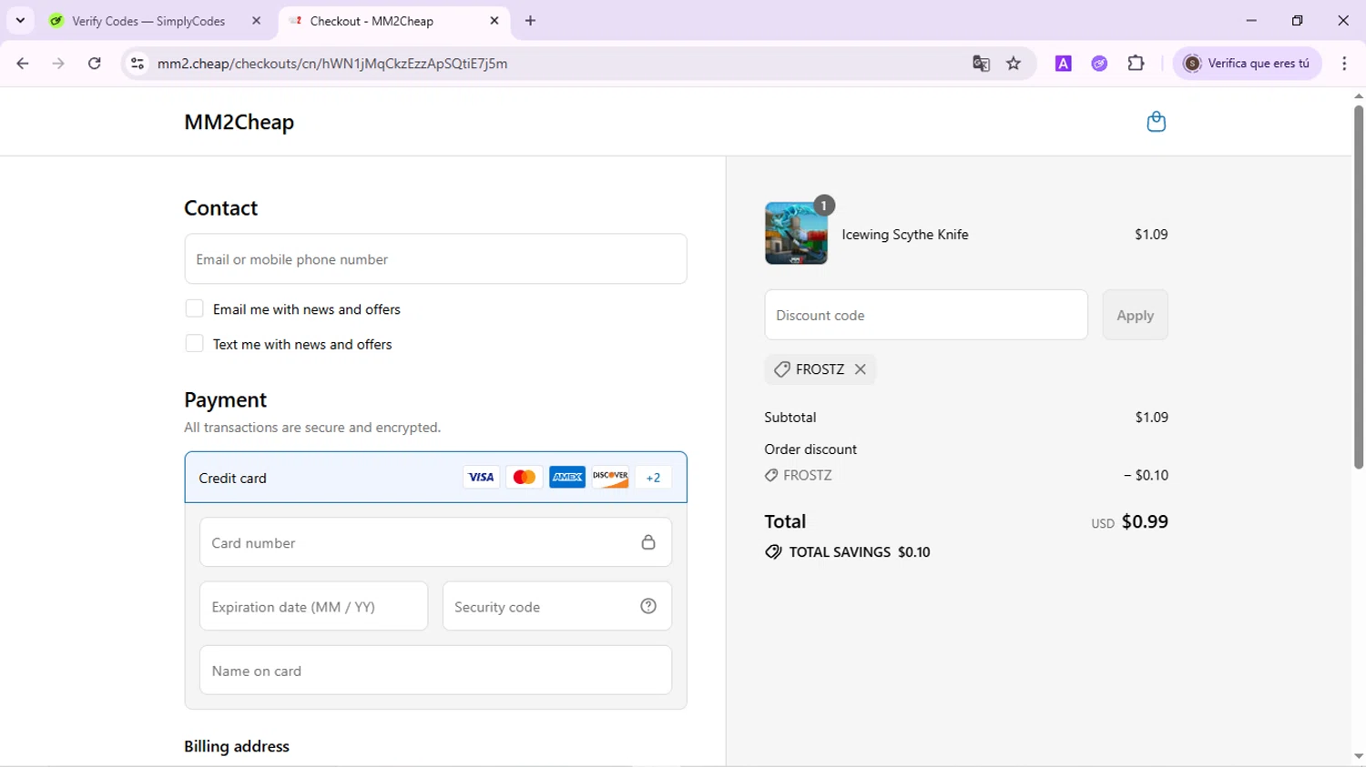Click the Security code help question icon
1366x767 pixels.
(x=648, y=606)
